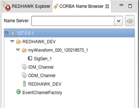Collapse the myWaveform_020_120218573_1 node
139x108 pixels.
coord(18,50)
